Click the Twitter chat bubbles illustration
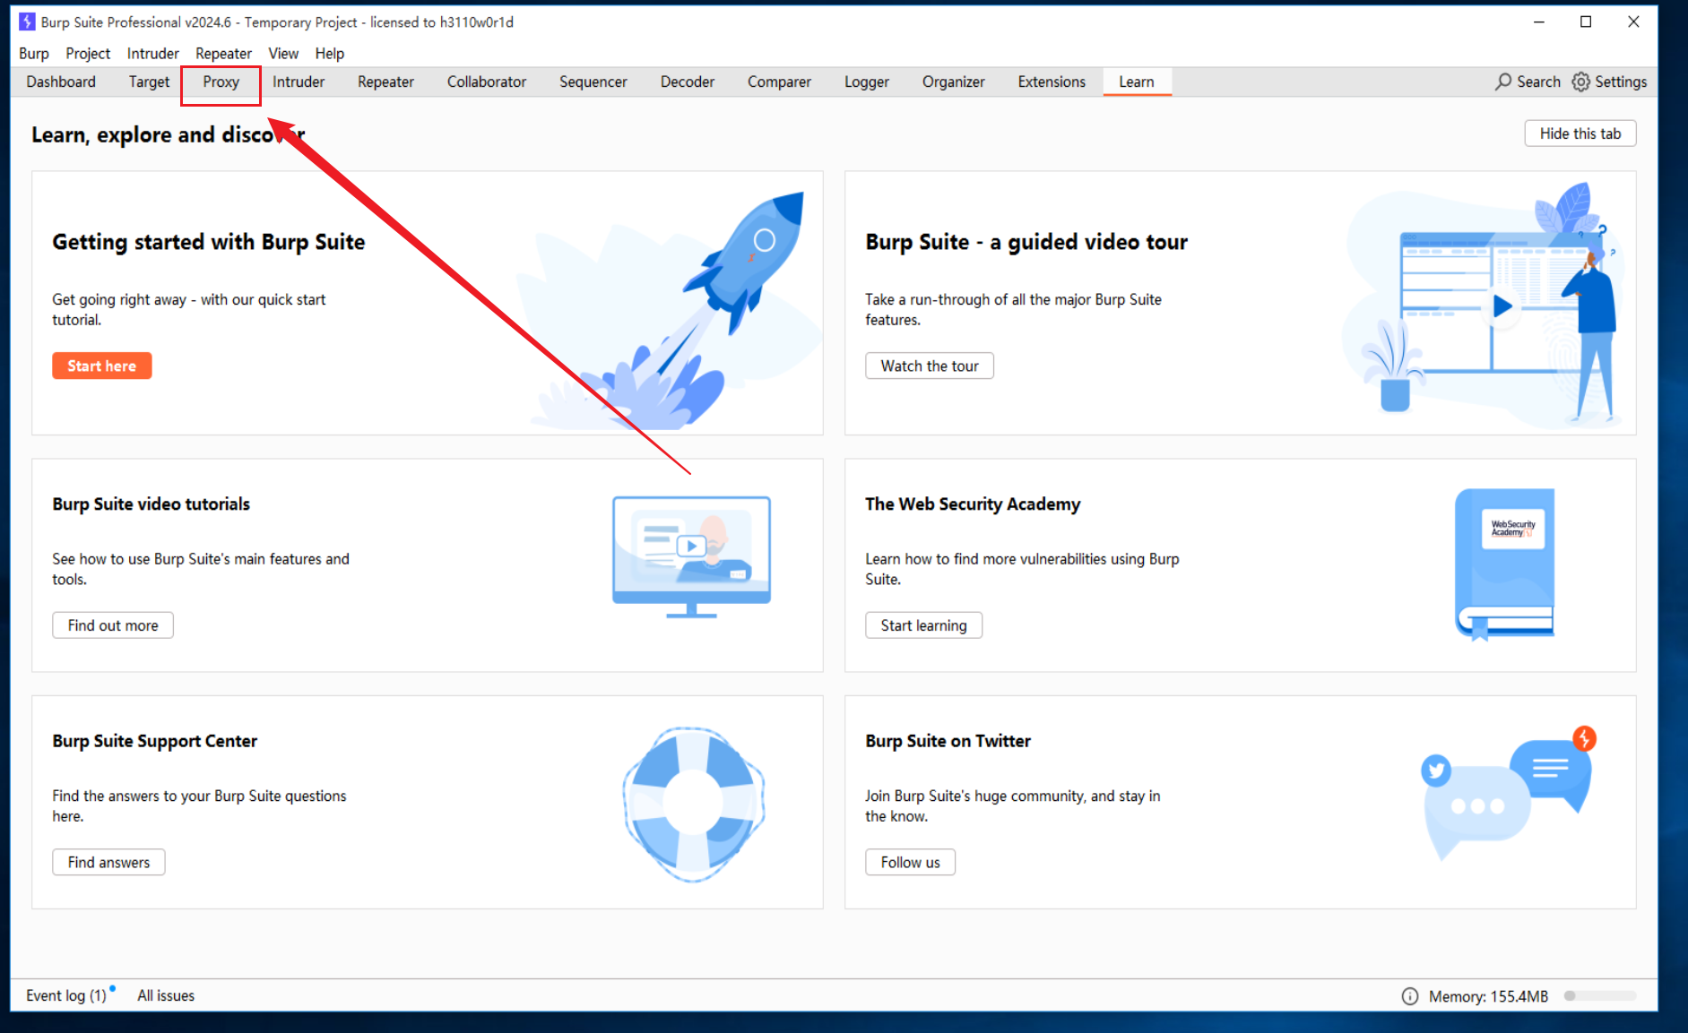Viewport: 1688px width, 1033px height. click(x=1510, y=792)
